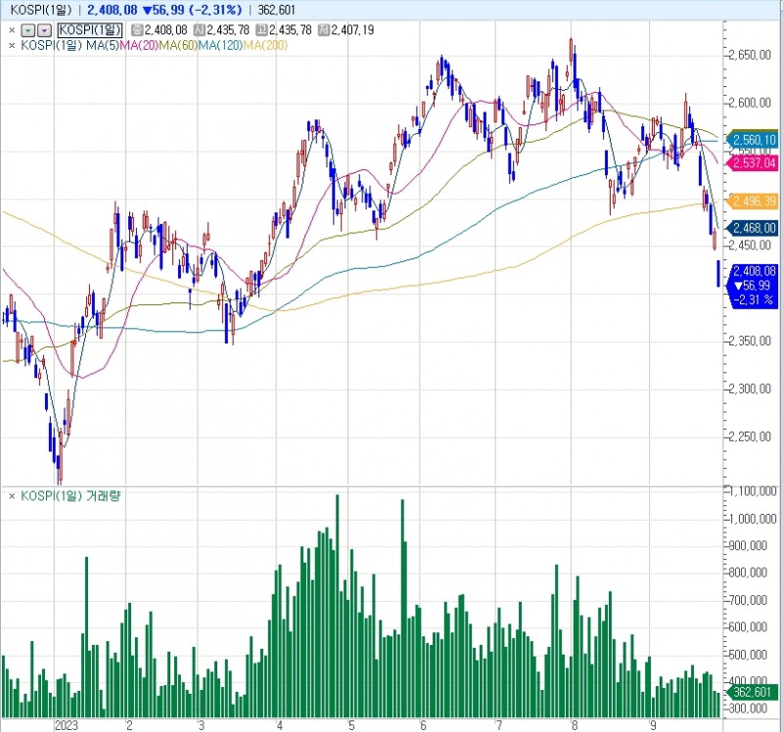Click the KOSPI(1일) 거래량 volume label

pyautogui.click(x=70, y=496)
